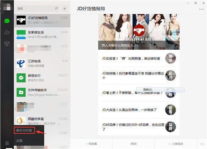This screenshot has width=207, height=149.
Task: Click the 乱访 round thumbnail
Action: [171, 75]
